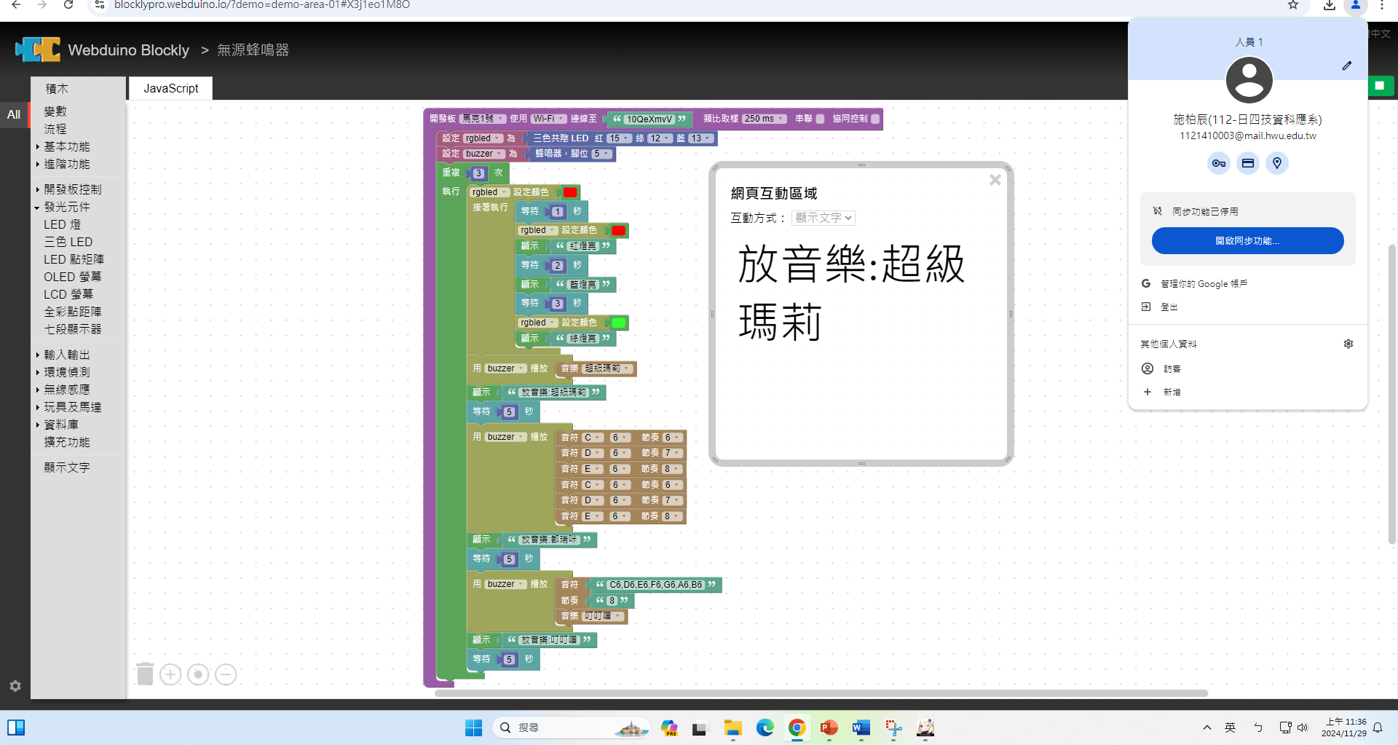Open the Wi-Fi connection type dropdown

[x=548, y=119]
